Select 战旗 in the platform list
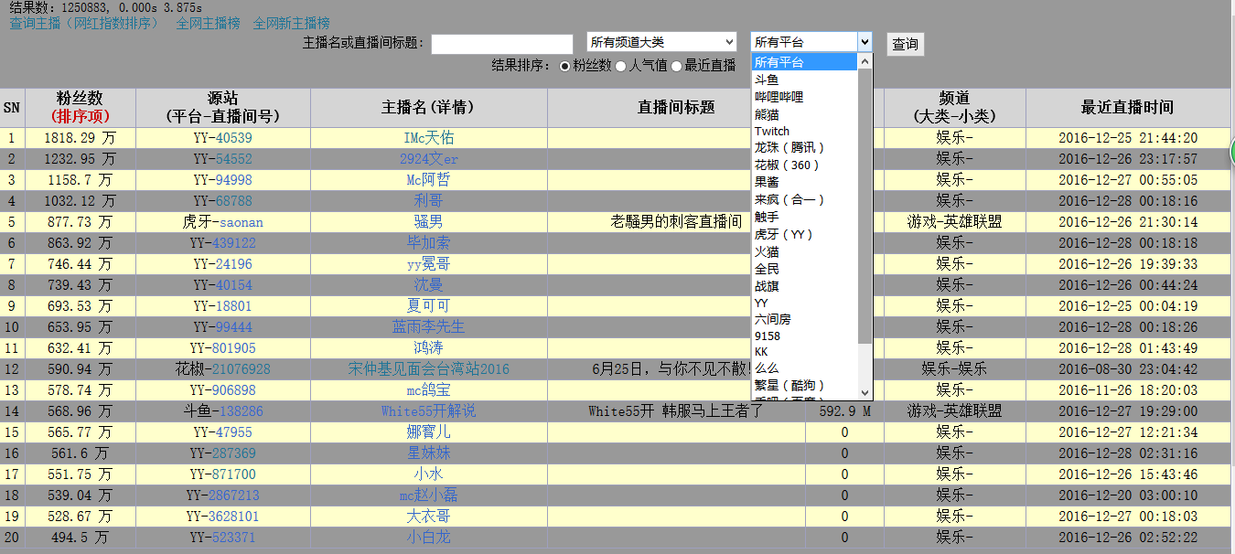 tap(767, 286)
